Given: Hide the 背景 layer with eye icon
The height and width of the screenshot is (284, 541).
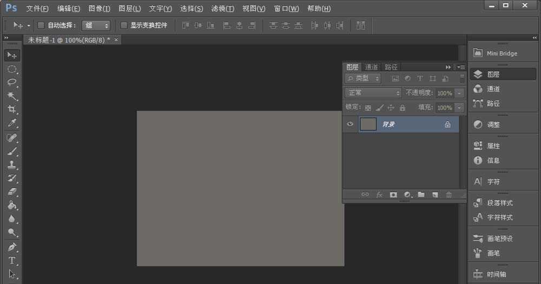Looking at the screenshot, I should click(x=351, y=124).
